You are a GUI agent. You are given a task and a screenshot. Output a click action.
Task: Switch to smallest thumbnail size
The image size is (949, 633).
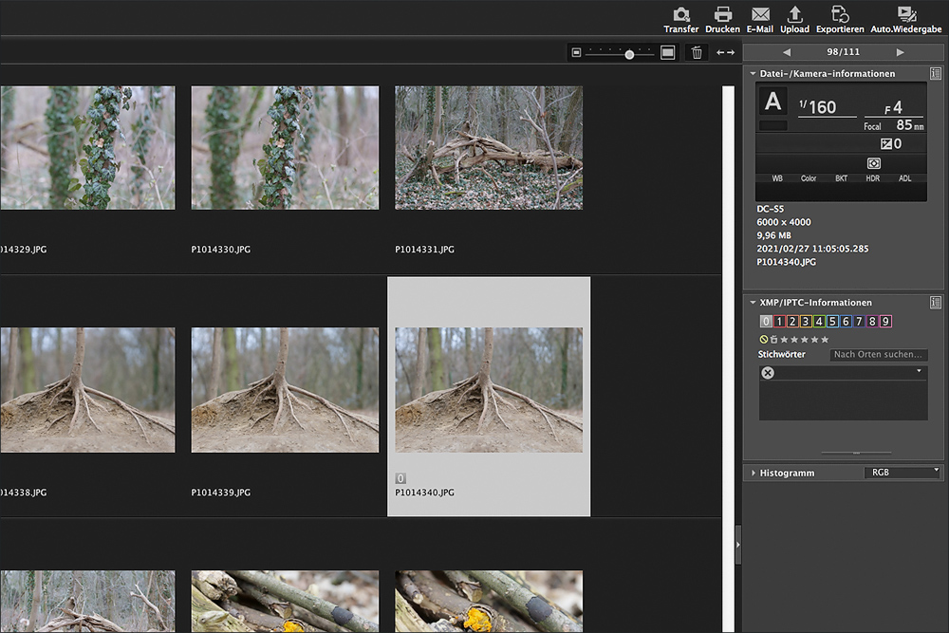[x=576, y=53]
